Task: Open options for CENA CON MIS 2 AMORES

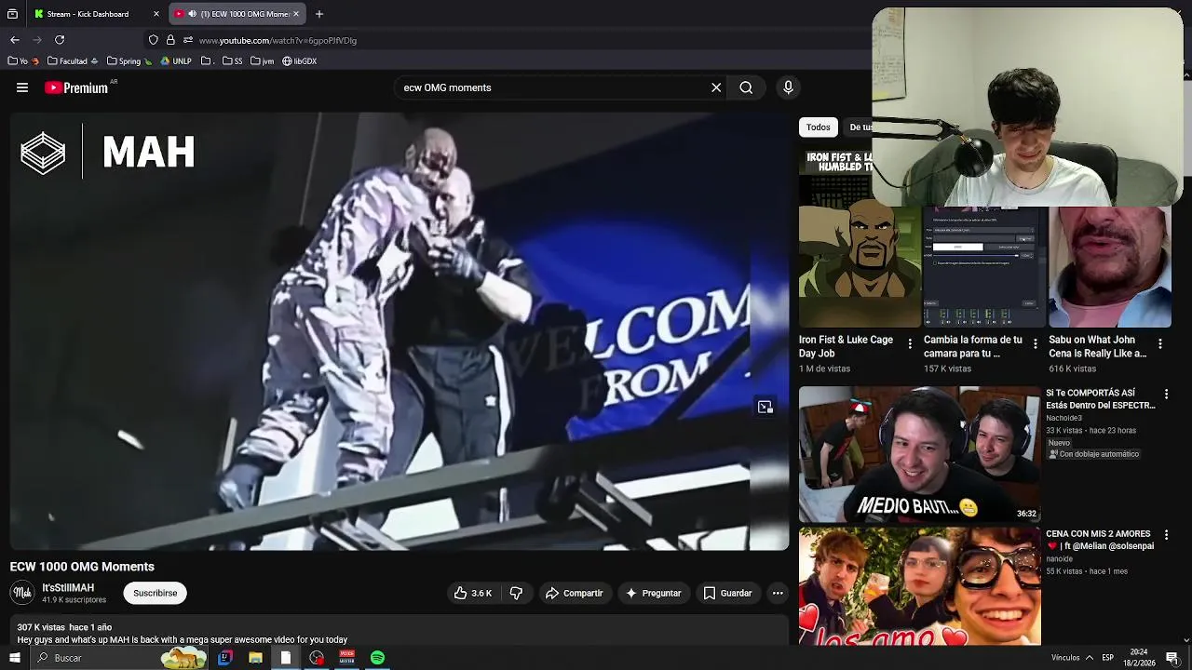Action: click(x=1166, y=535)
